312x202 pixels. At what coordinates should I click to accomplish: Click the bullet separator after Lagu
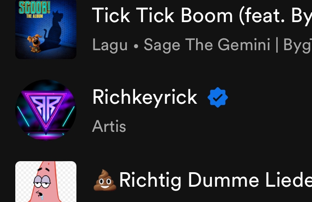(136, 46)
